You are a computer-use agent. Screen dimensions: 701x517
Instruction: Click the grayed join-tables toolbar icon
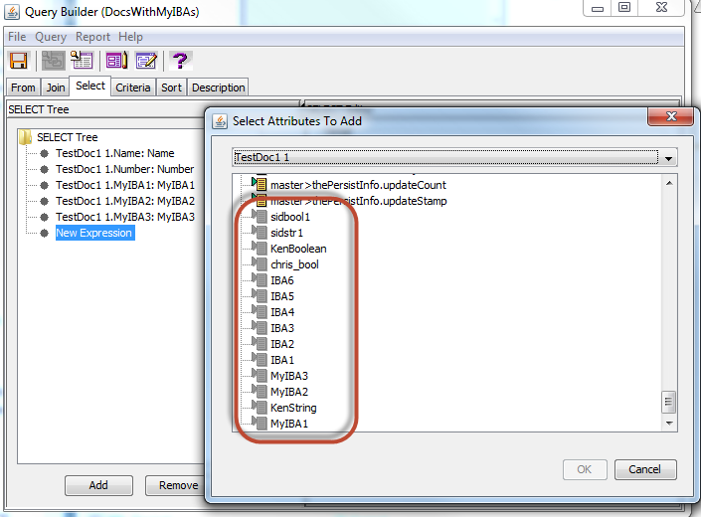54,61
